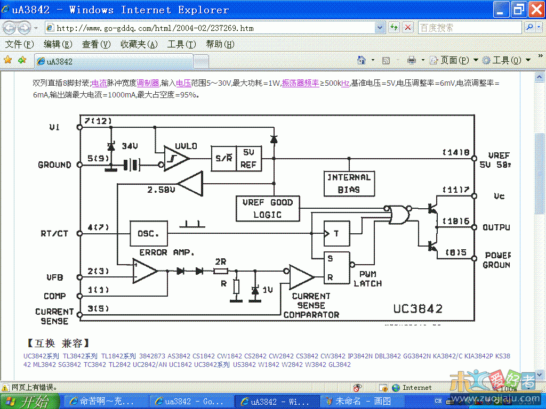Go to Home page icon
Screen dimensions: 546x409
click(362, 60)
